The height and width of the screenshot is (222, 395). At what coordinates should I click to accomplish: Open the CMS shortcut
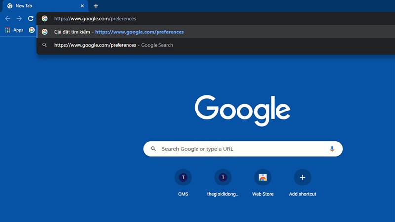click(183, 183)
